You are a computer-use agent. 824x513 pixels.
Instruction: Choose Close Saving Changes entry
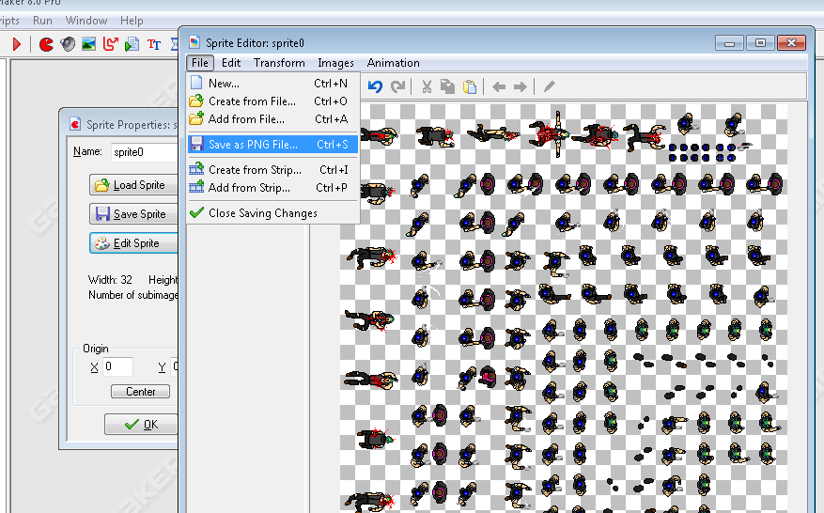272,213
